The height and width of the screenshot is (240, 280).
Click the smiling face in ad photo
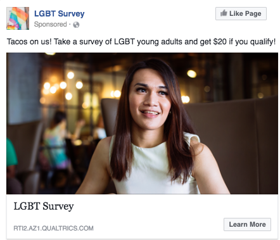point(150,98)
